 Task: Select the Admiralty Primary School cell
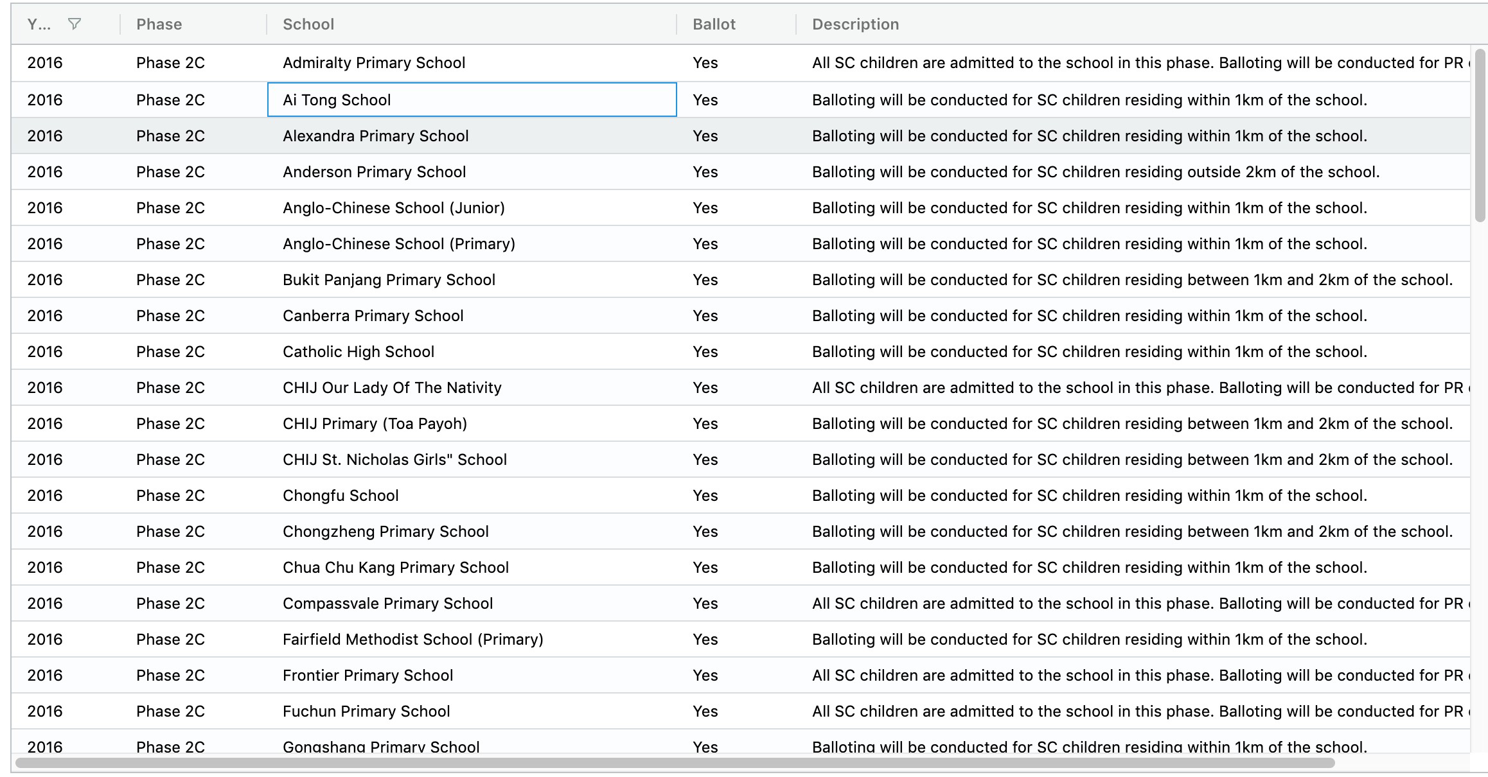[x=374, y=63]
